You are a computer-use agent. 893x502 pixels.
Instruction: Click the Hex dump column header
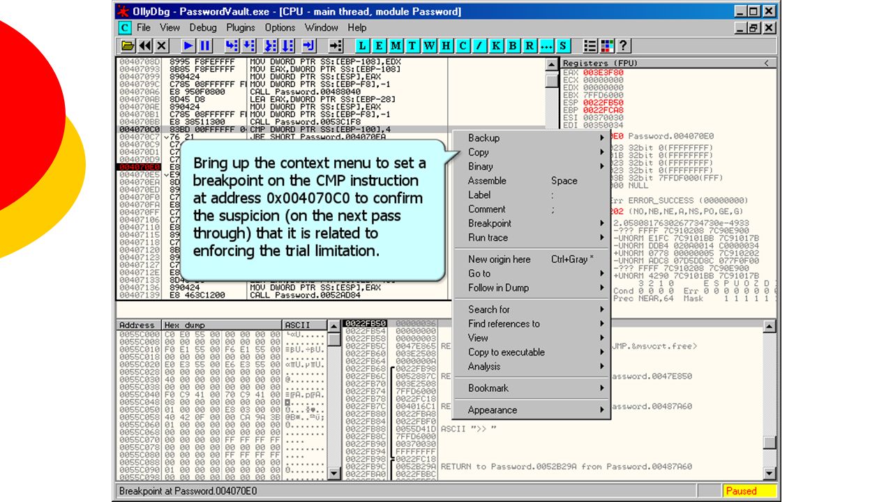click(222, 325)
